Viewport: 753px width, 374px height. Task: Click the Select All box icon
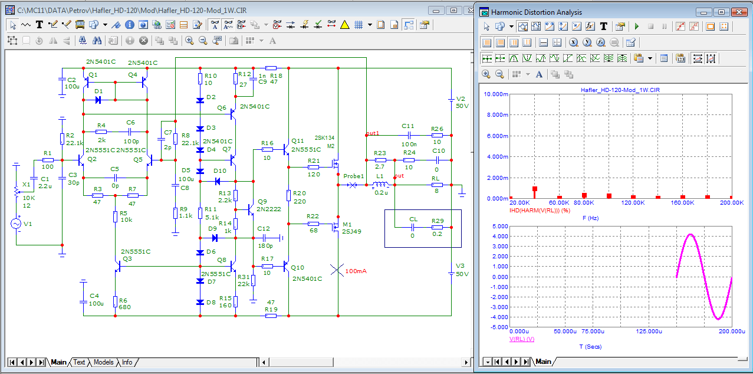12,40
